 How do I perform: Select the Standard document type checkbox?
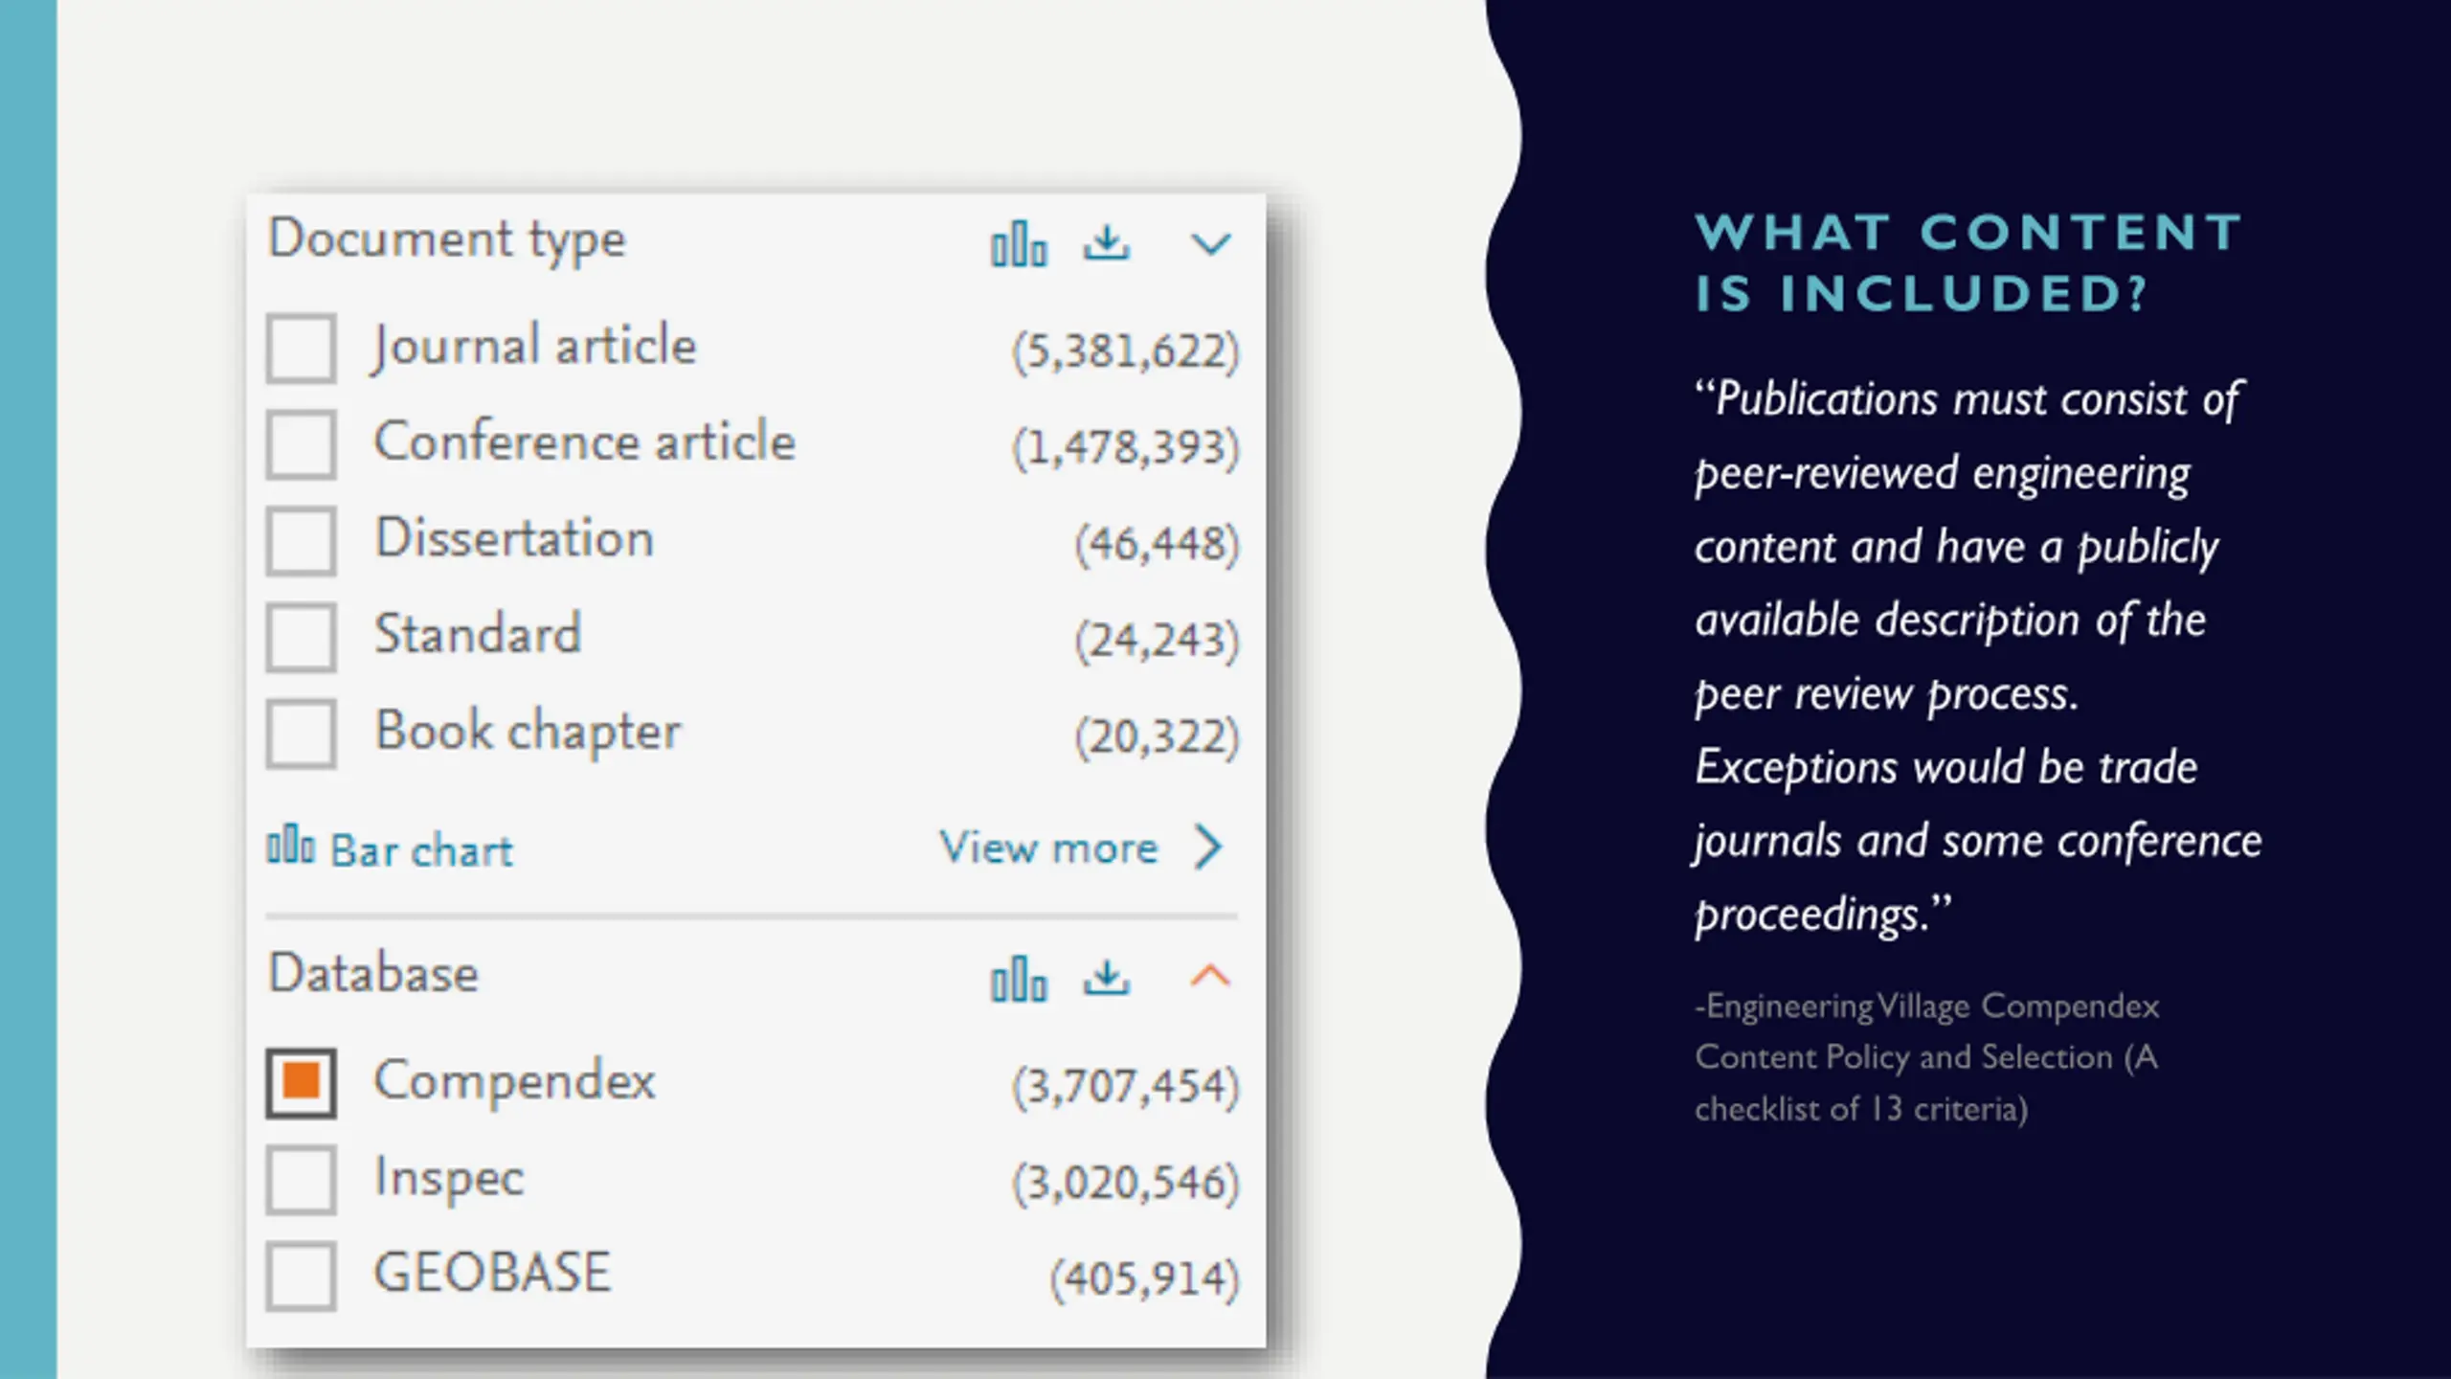(301, 637)
